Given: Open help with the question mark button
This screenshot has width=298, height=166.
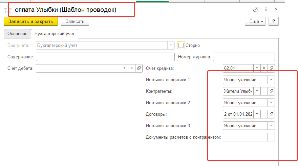Looking at the screenshot, I should (274, 21).
